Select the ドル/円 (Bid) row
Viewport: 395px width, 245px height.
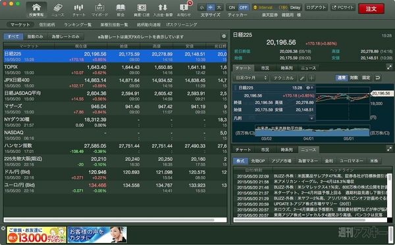(x=115, y=175)
